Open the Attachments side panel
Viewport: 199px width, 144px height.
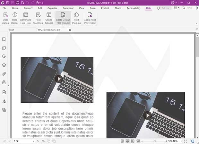(x=4, y=74)
